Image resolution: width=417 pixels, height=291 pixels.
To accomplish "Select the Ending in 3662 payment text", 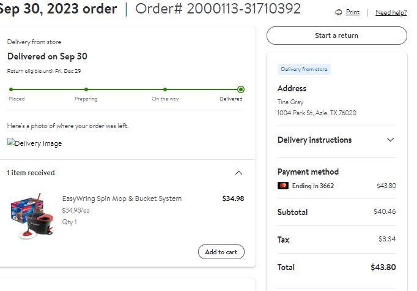I will 313,186.
